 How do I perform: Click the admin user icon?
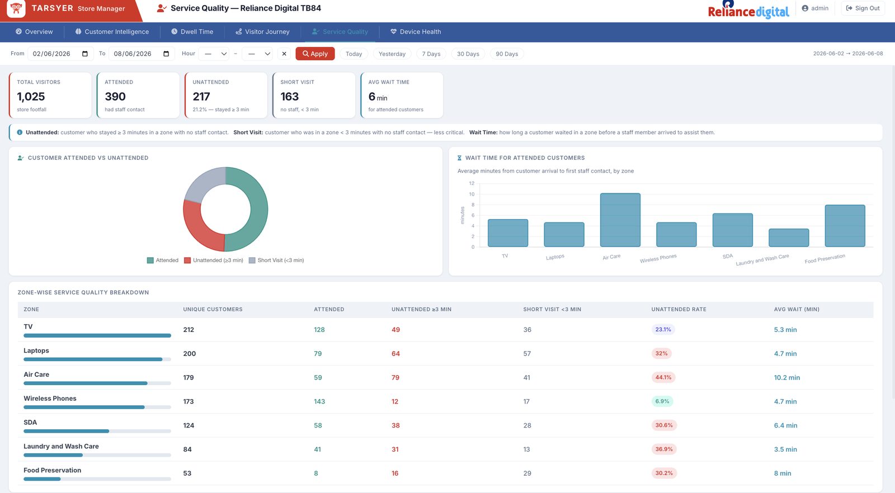[805, 8]
